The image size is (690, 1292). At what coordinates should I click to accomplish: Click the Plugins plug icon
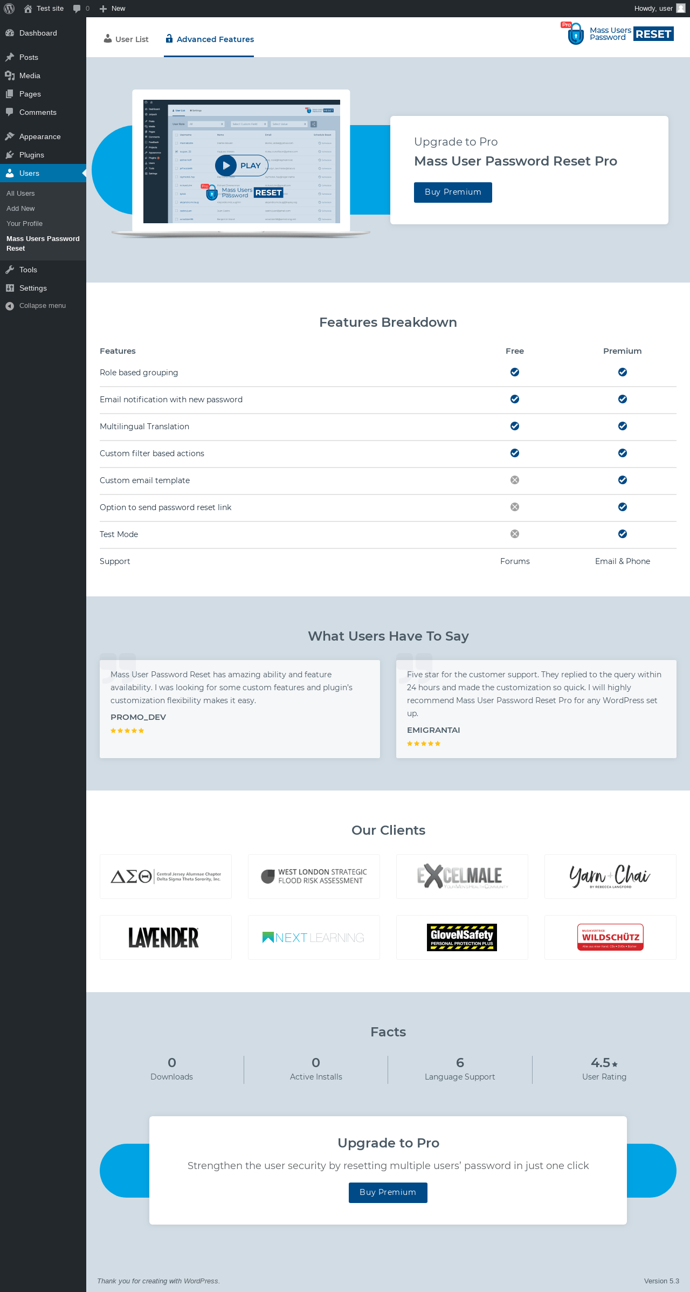pos(10,155)
